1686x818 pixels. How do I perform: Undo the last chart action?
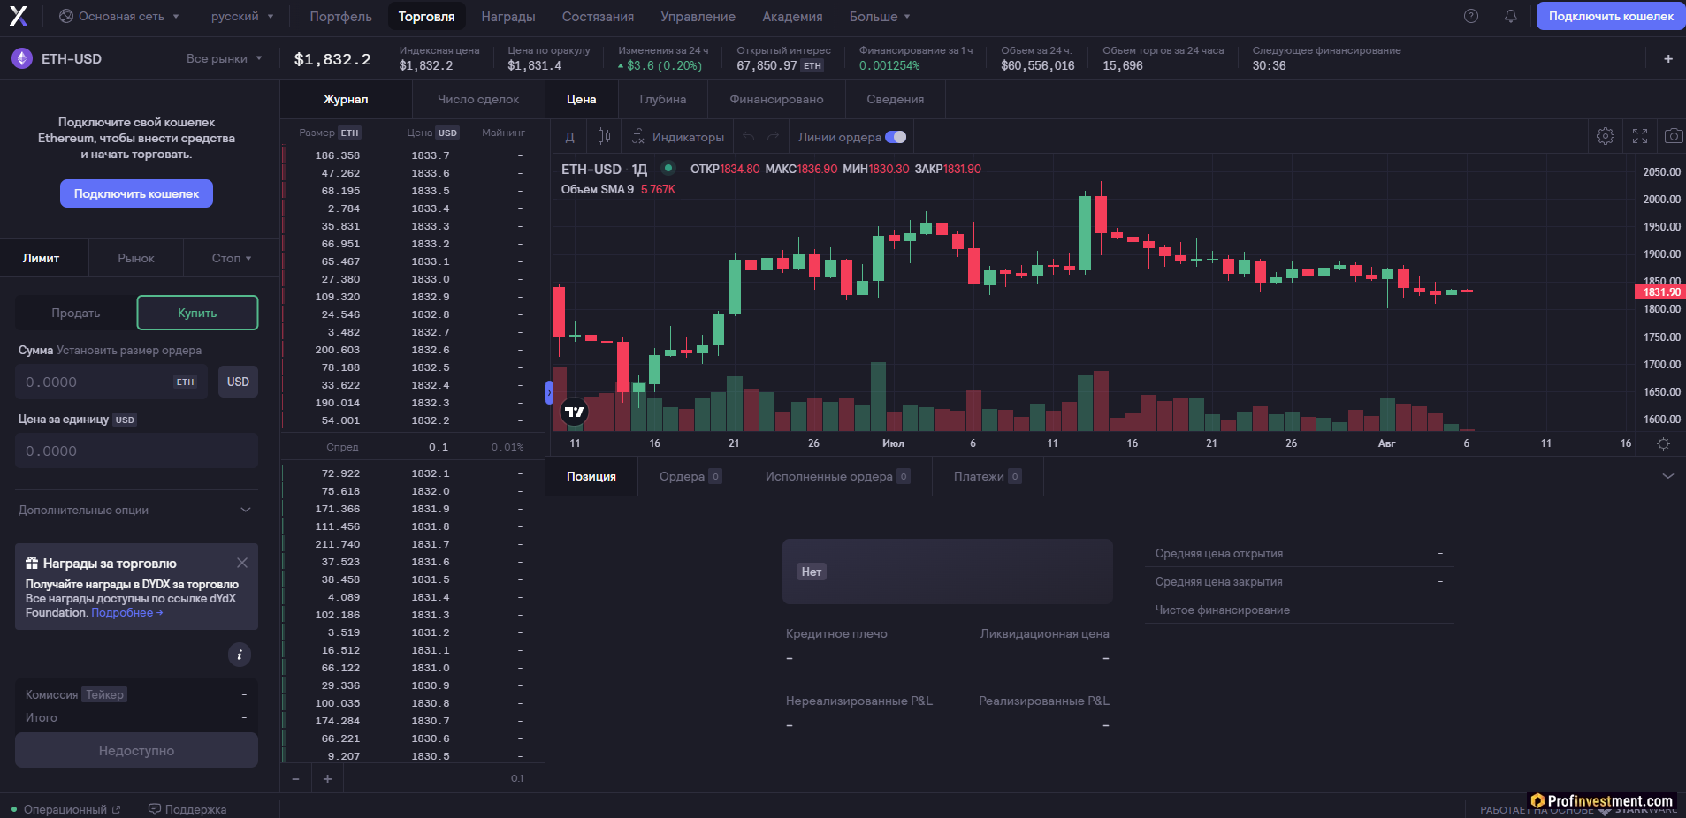749,137
